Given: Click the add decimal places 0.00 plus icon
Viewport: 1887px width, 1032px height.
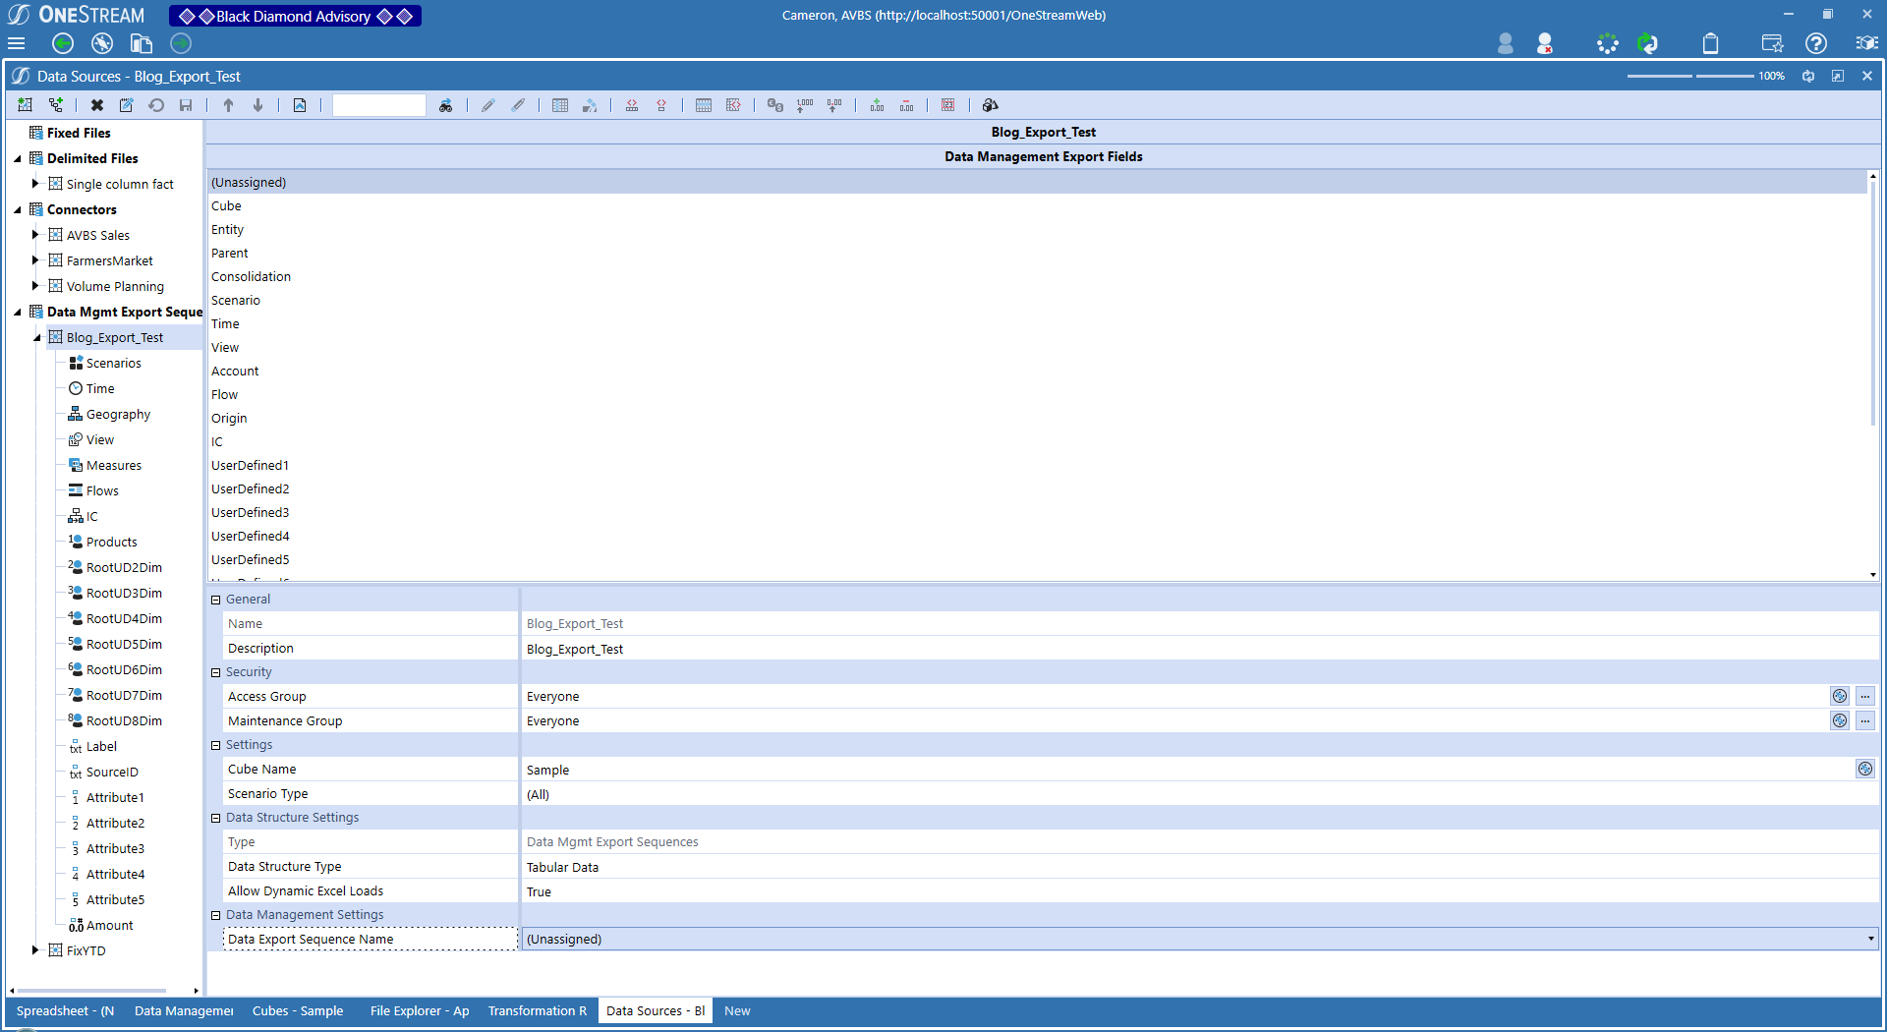Looking at the screenshot, I should [877, 105].
